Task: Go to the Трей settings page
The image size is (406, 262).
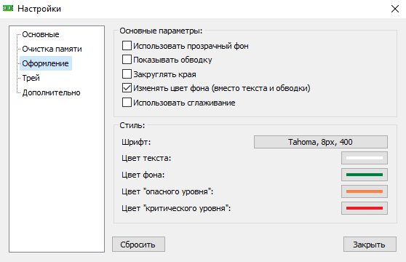Action: point(31,78)
